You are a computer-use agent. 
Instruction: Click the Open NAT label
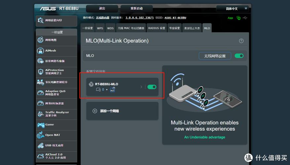(x=53, y=135)
